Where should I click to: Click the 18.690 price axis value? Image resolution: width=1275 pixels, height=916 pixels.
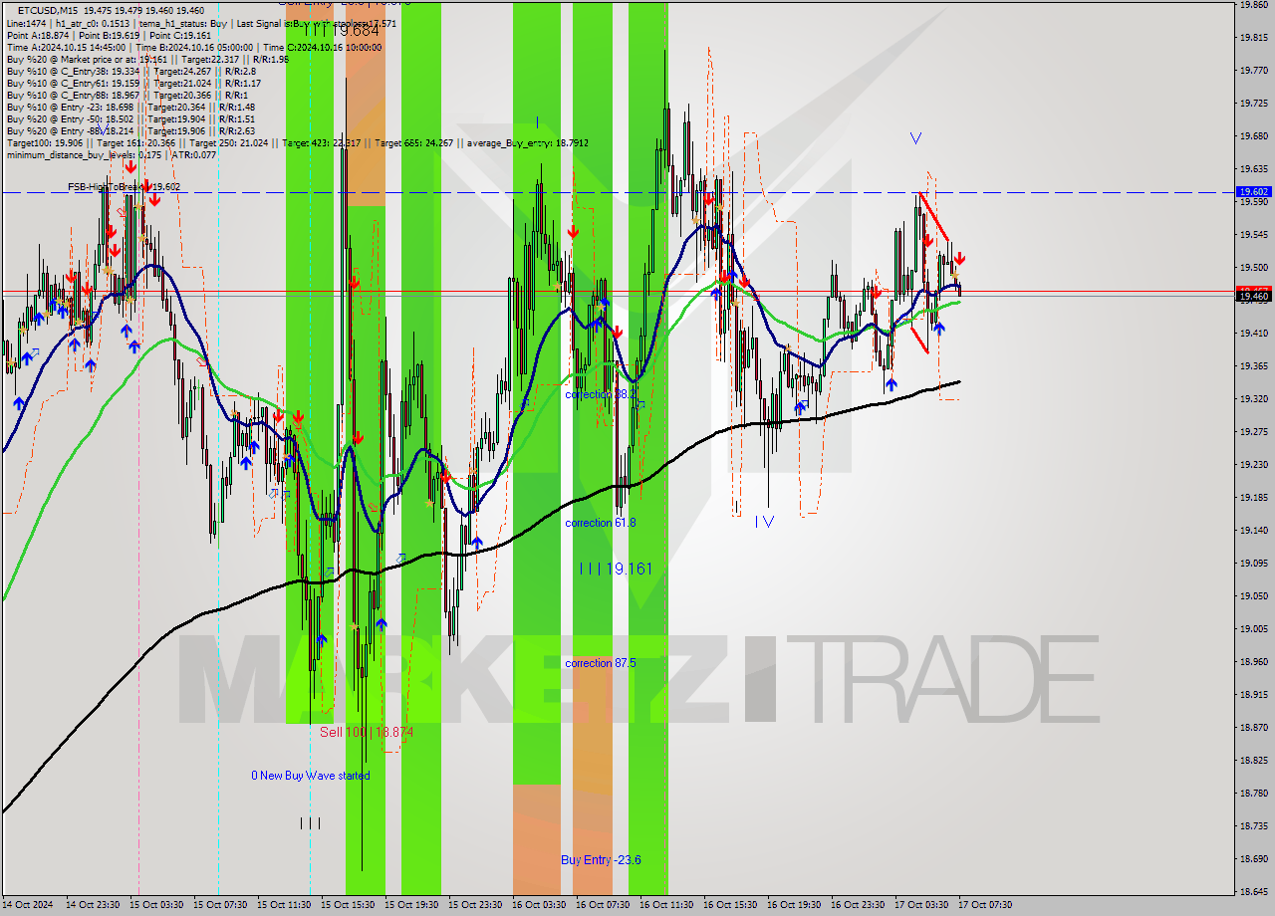tap(1253, 858)
